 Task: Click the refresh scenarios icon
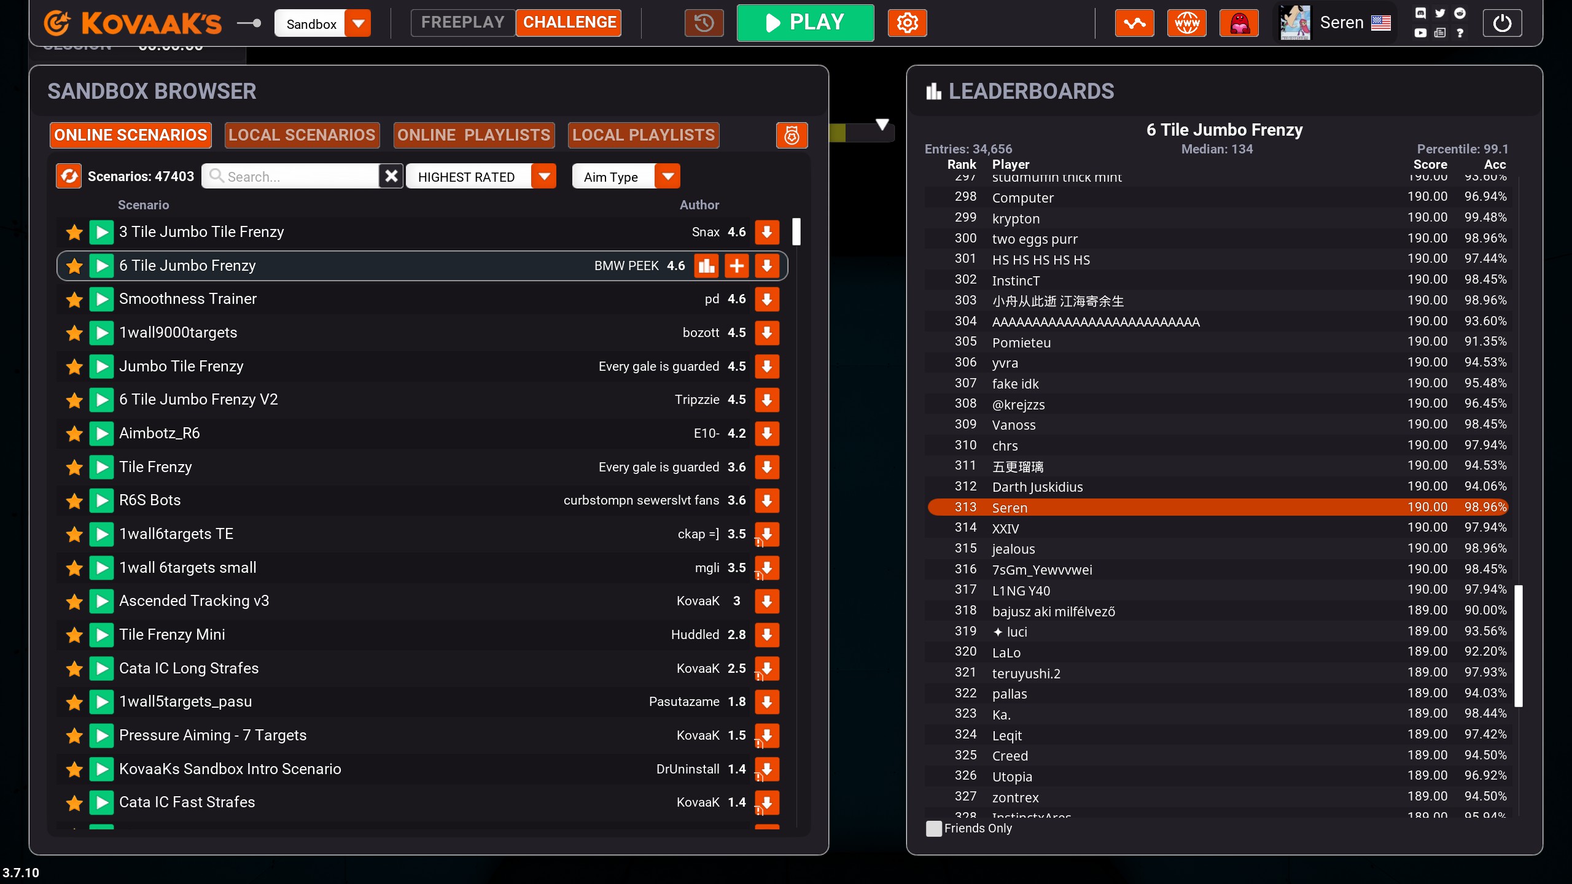click(69, 176)
